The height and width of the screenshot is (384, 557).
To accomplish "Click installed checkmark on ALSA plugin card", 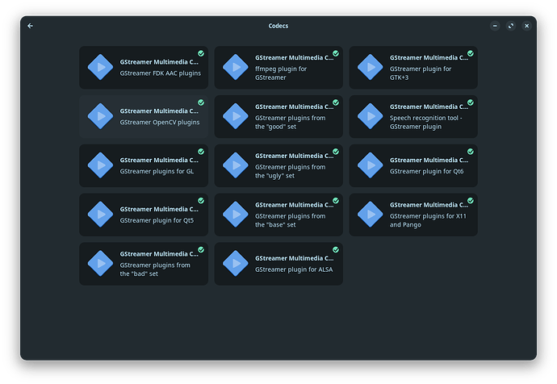I will 336,249.
